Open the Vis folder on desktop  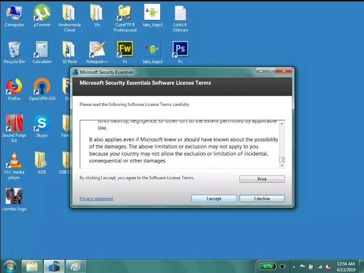coord(97,16)
